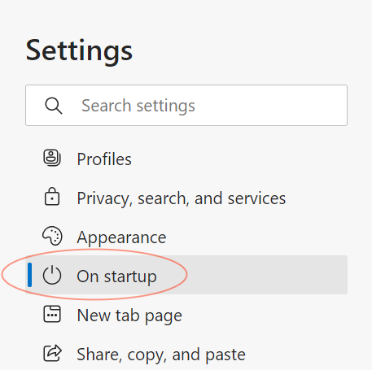Screen dimensions: 372x370
Task: Click the Search settings placeholder text
Action: (138, 106)
